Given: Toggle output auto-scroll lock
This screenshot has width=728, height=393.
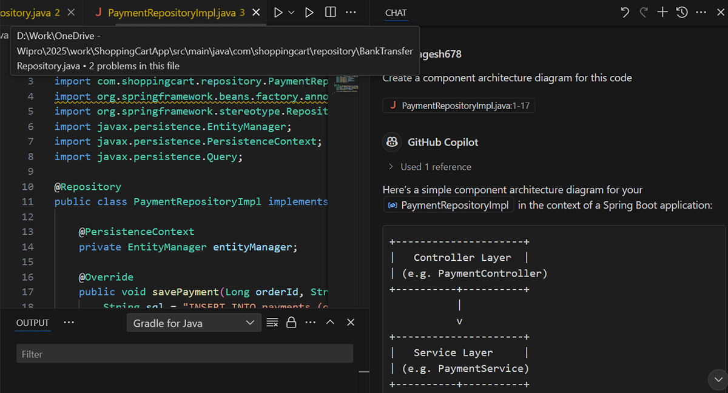Looking at the screenshot, I should pyautogui.click(x=291, y=323).
